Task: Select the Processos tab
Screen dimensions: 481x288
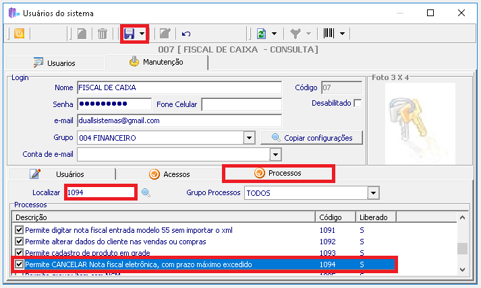Action: (x=278, y=173)
